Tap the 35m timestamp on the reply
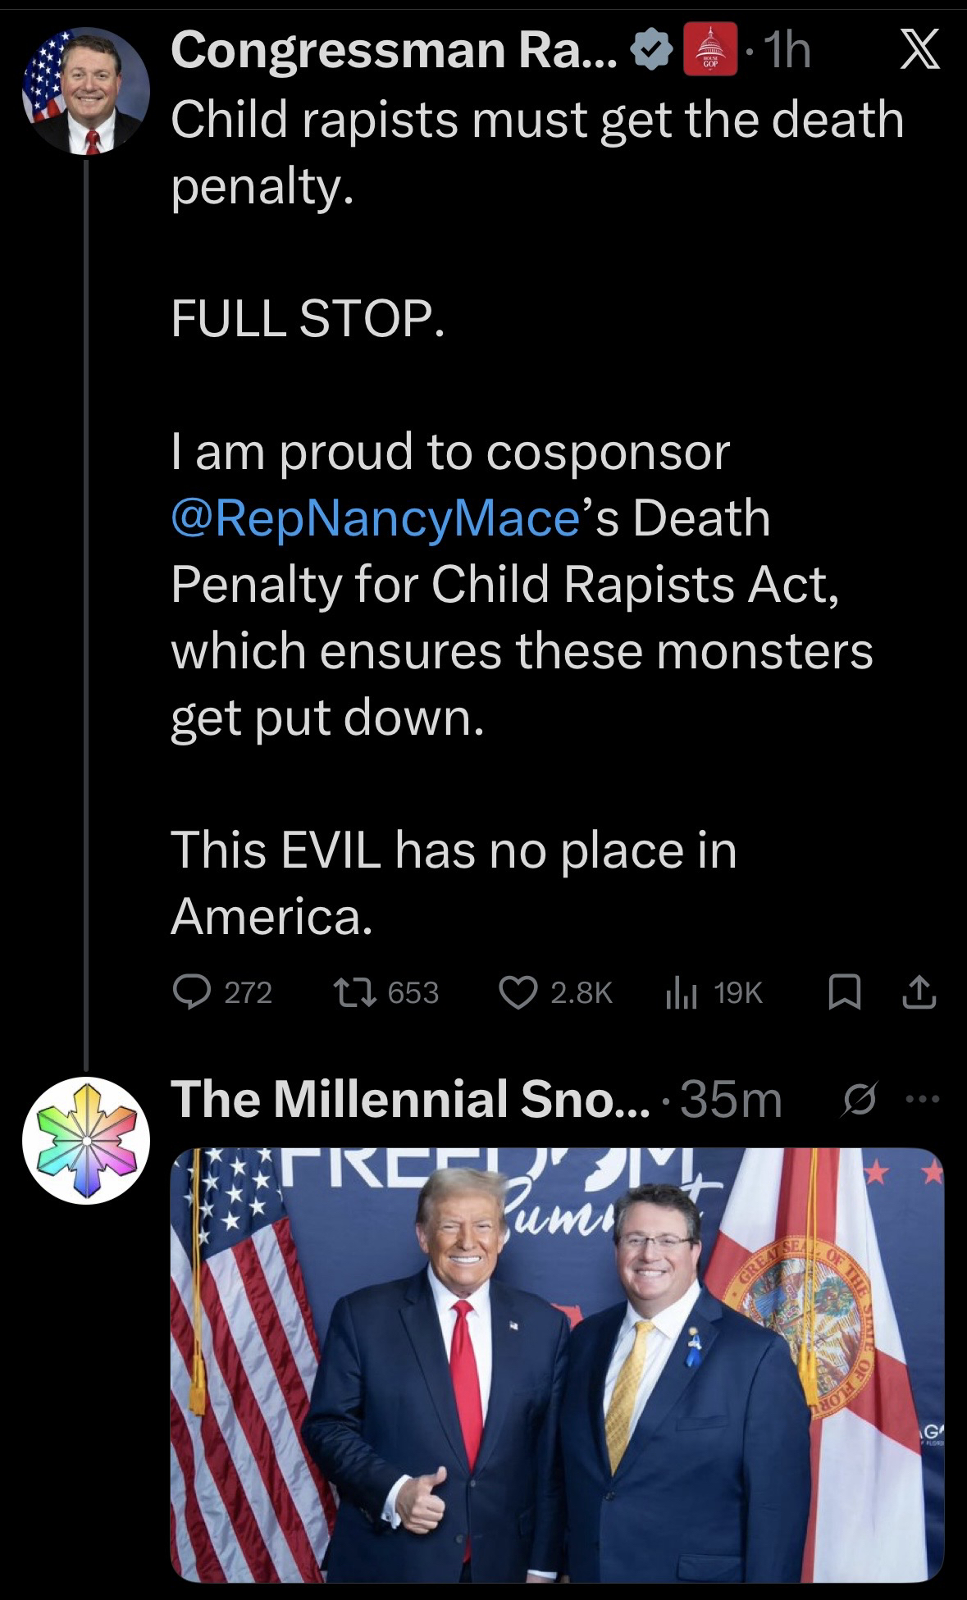The image size is (967, 1600). pos(732,1099)
